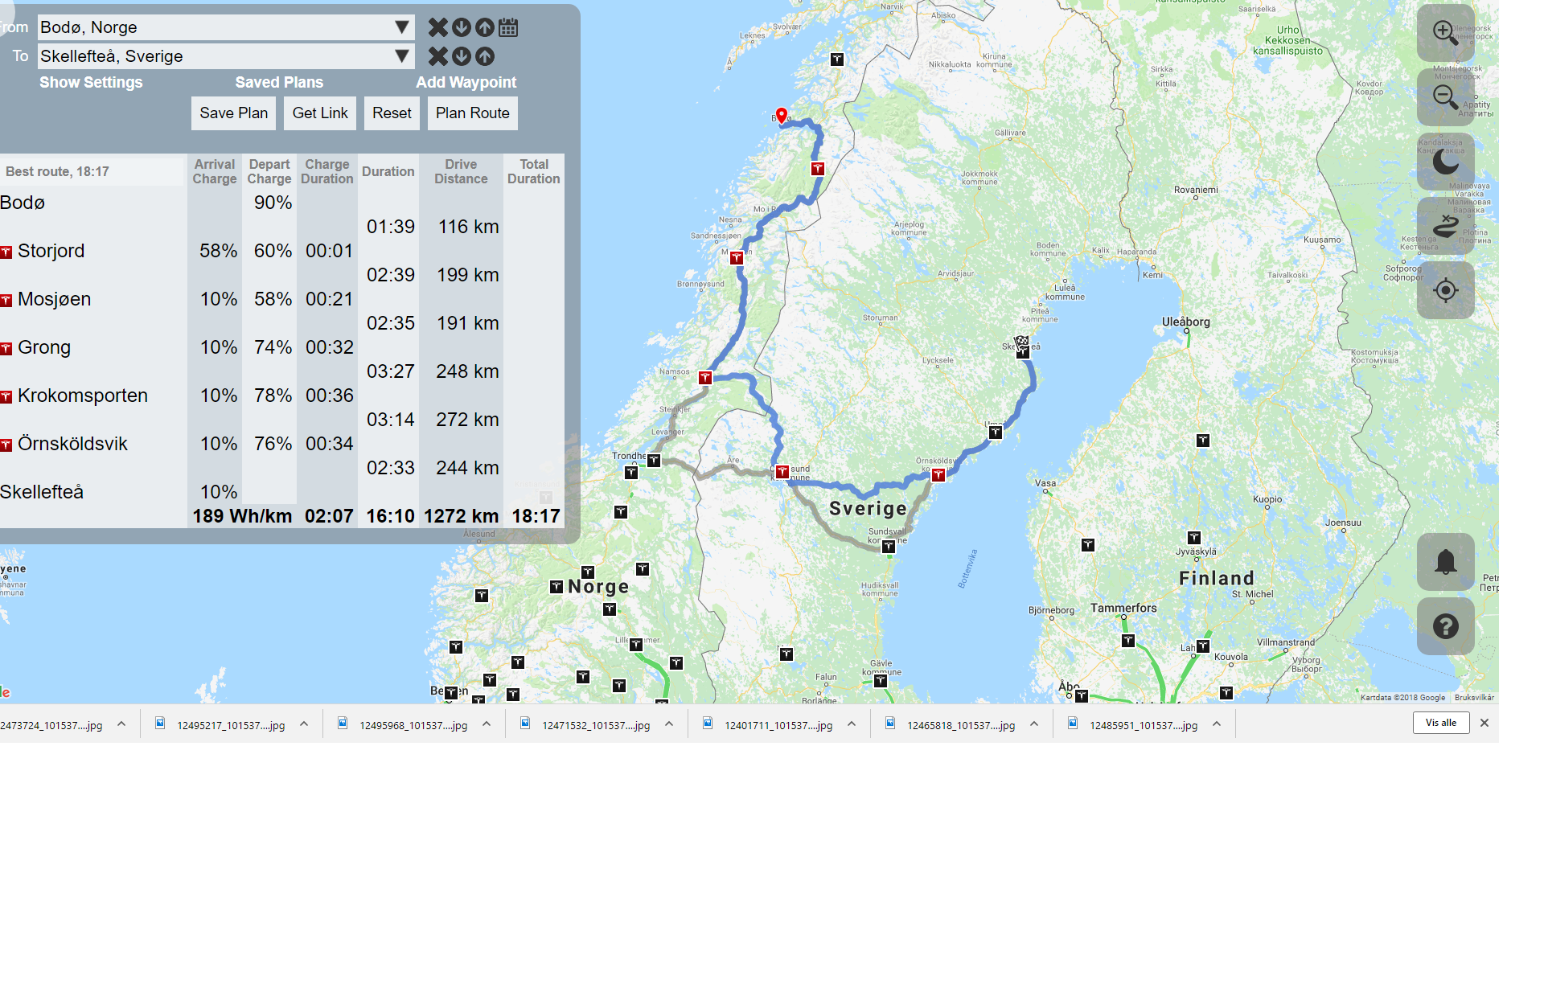Click Add Waypoint
This screenshot has height=984, width=1544.
(x=466, y=83)
